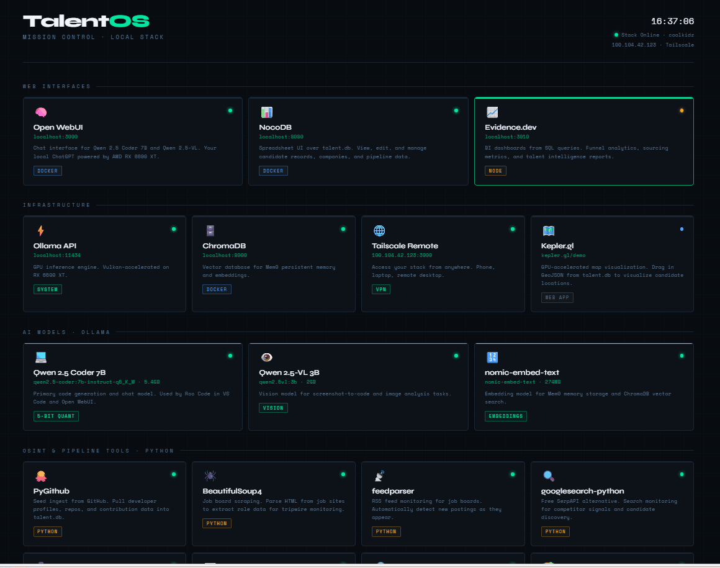Open the 100.104.42.123:3000 Tailscale link
The image size is (720, 568).
tap(402, 255)
